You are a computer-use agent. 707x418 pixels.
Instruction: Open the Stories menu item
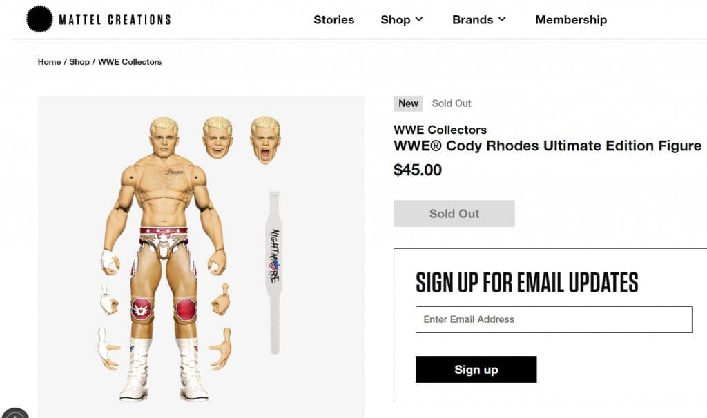point(333,20)
